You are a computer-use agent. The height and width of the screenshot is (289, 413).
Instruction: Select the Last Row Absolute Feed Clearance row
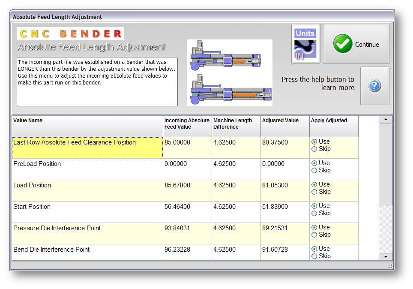click(87, 148)
